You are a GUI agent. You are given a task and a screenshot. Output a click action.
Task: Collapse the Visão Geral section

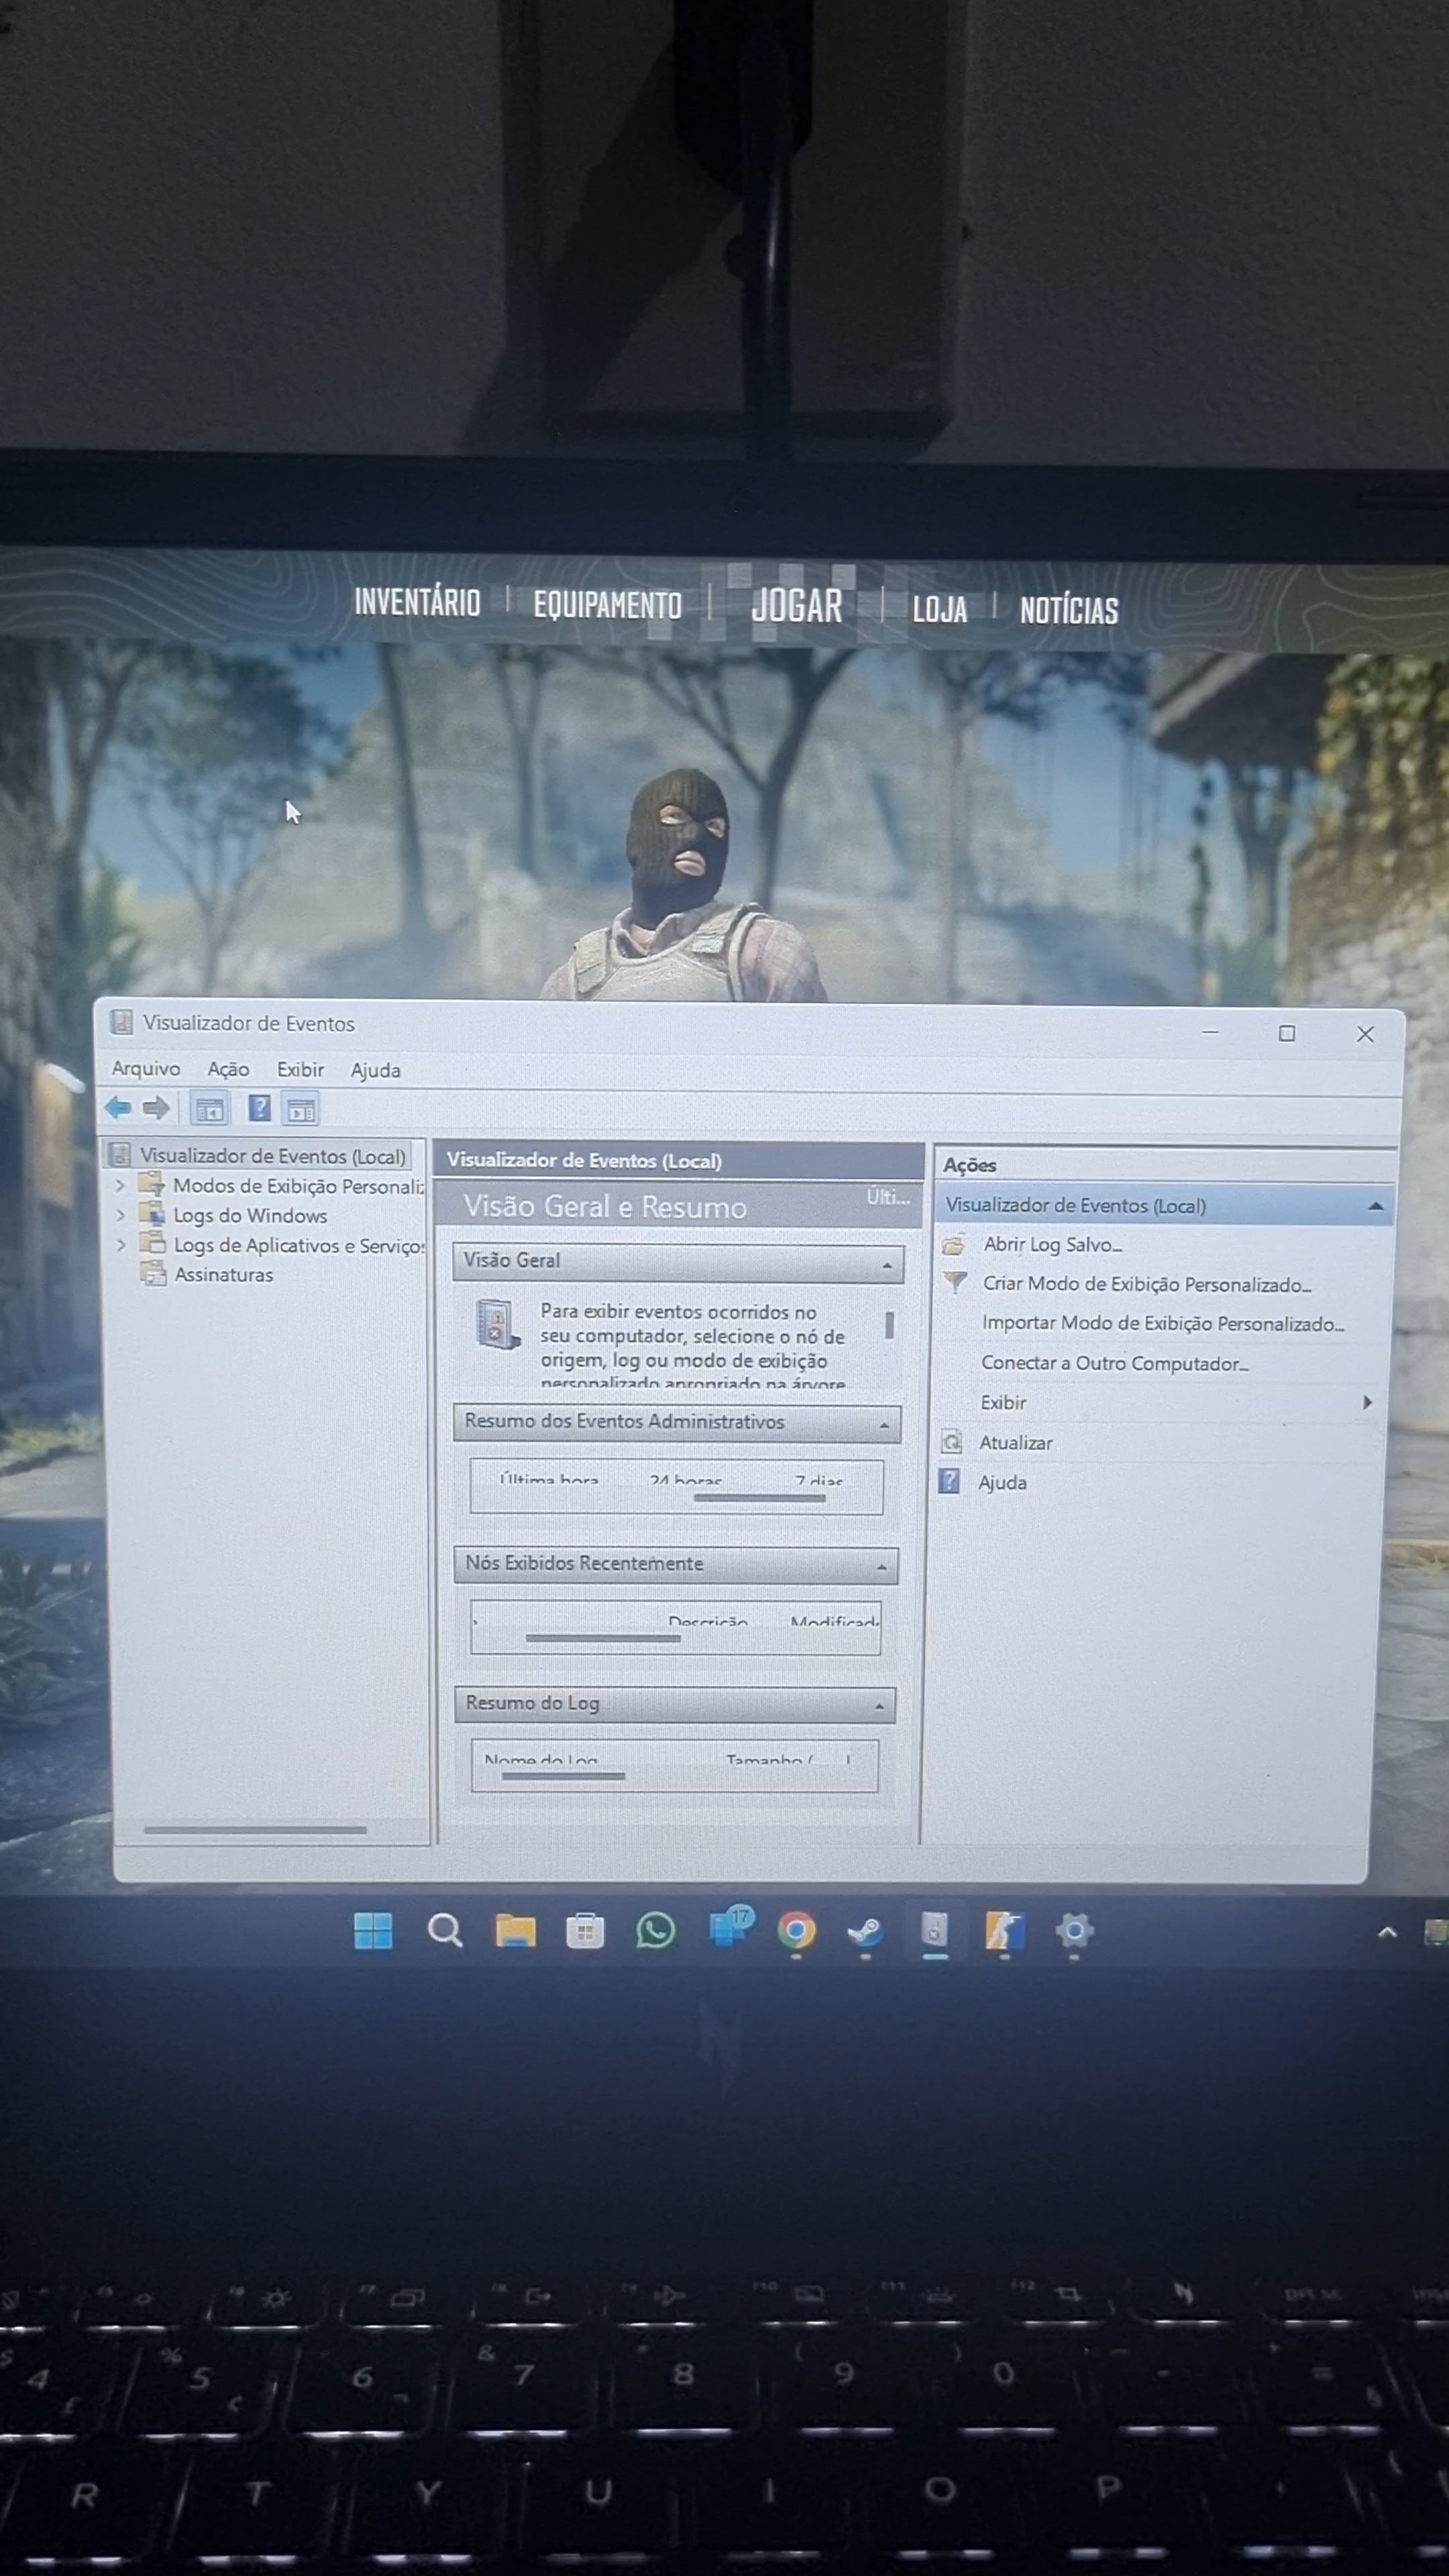pos(886,1266)
